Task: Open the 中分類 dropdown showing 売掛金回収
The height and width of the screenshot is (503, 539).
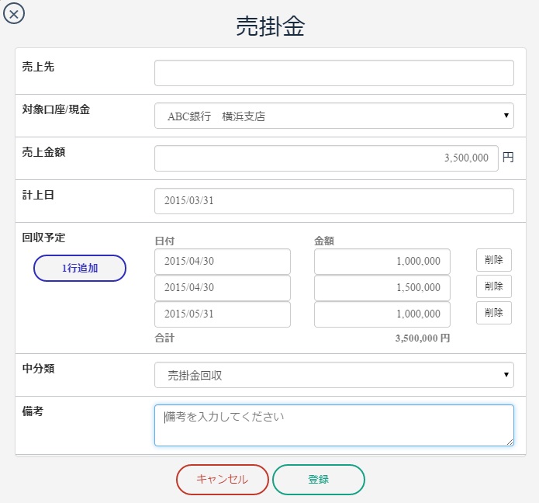Action: pyautogui.click(x=333, y=375)
